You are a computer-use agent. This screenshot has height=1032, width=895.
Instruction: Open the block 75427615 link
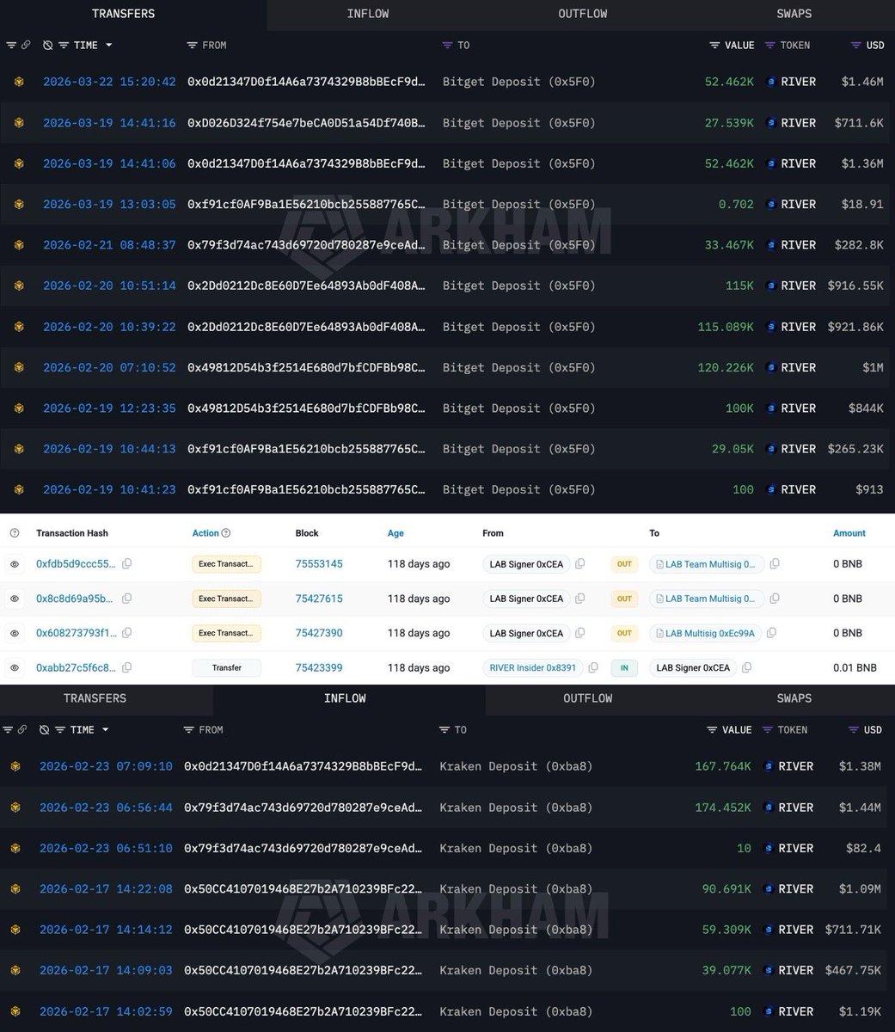[319, 599]
